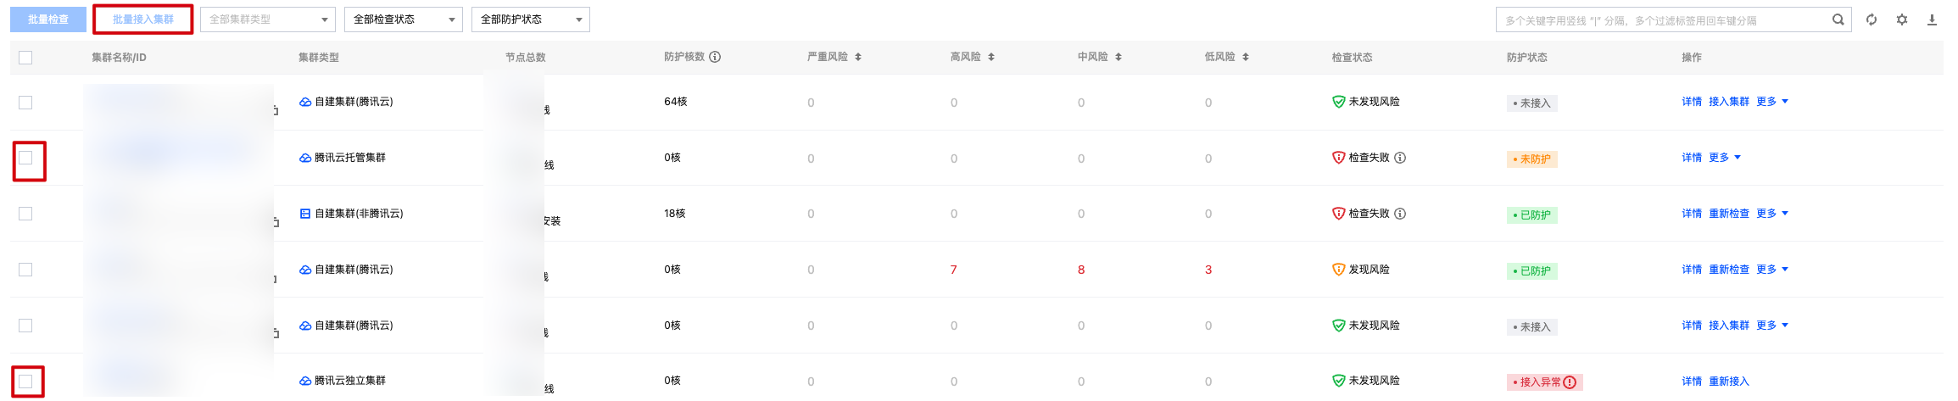This screenshot has height=401, width=1958.
Task: Click the 批量接入集群 button
Action: tap(143, 19)
